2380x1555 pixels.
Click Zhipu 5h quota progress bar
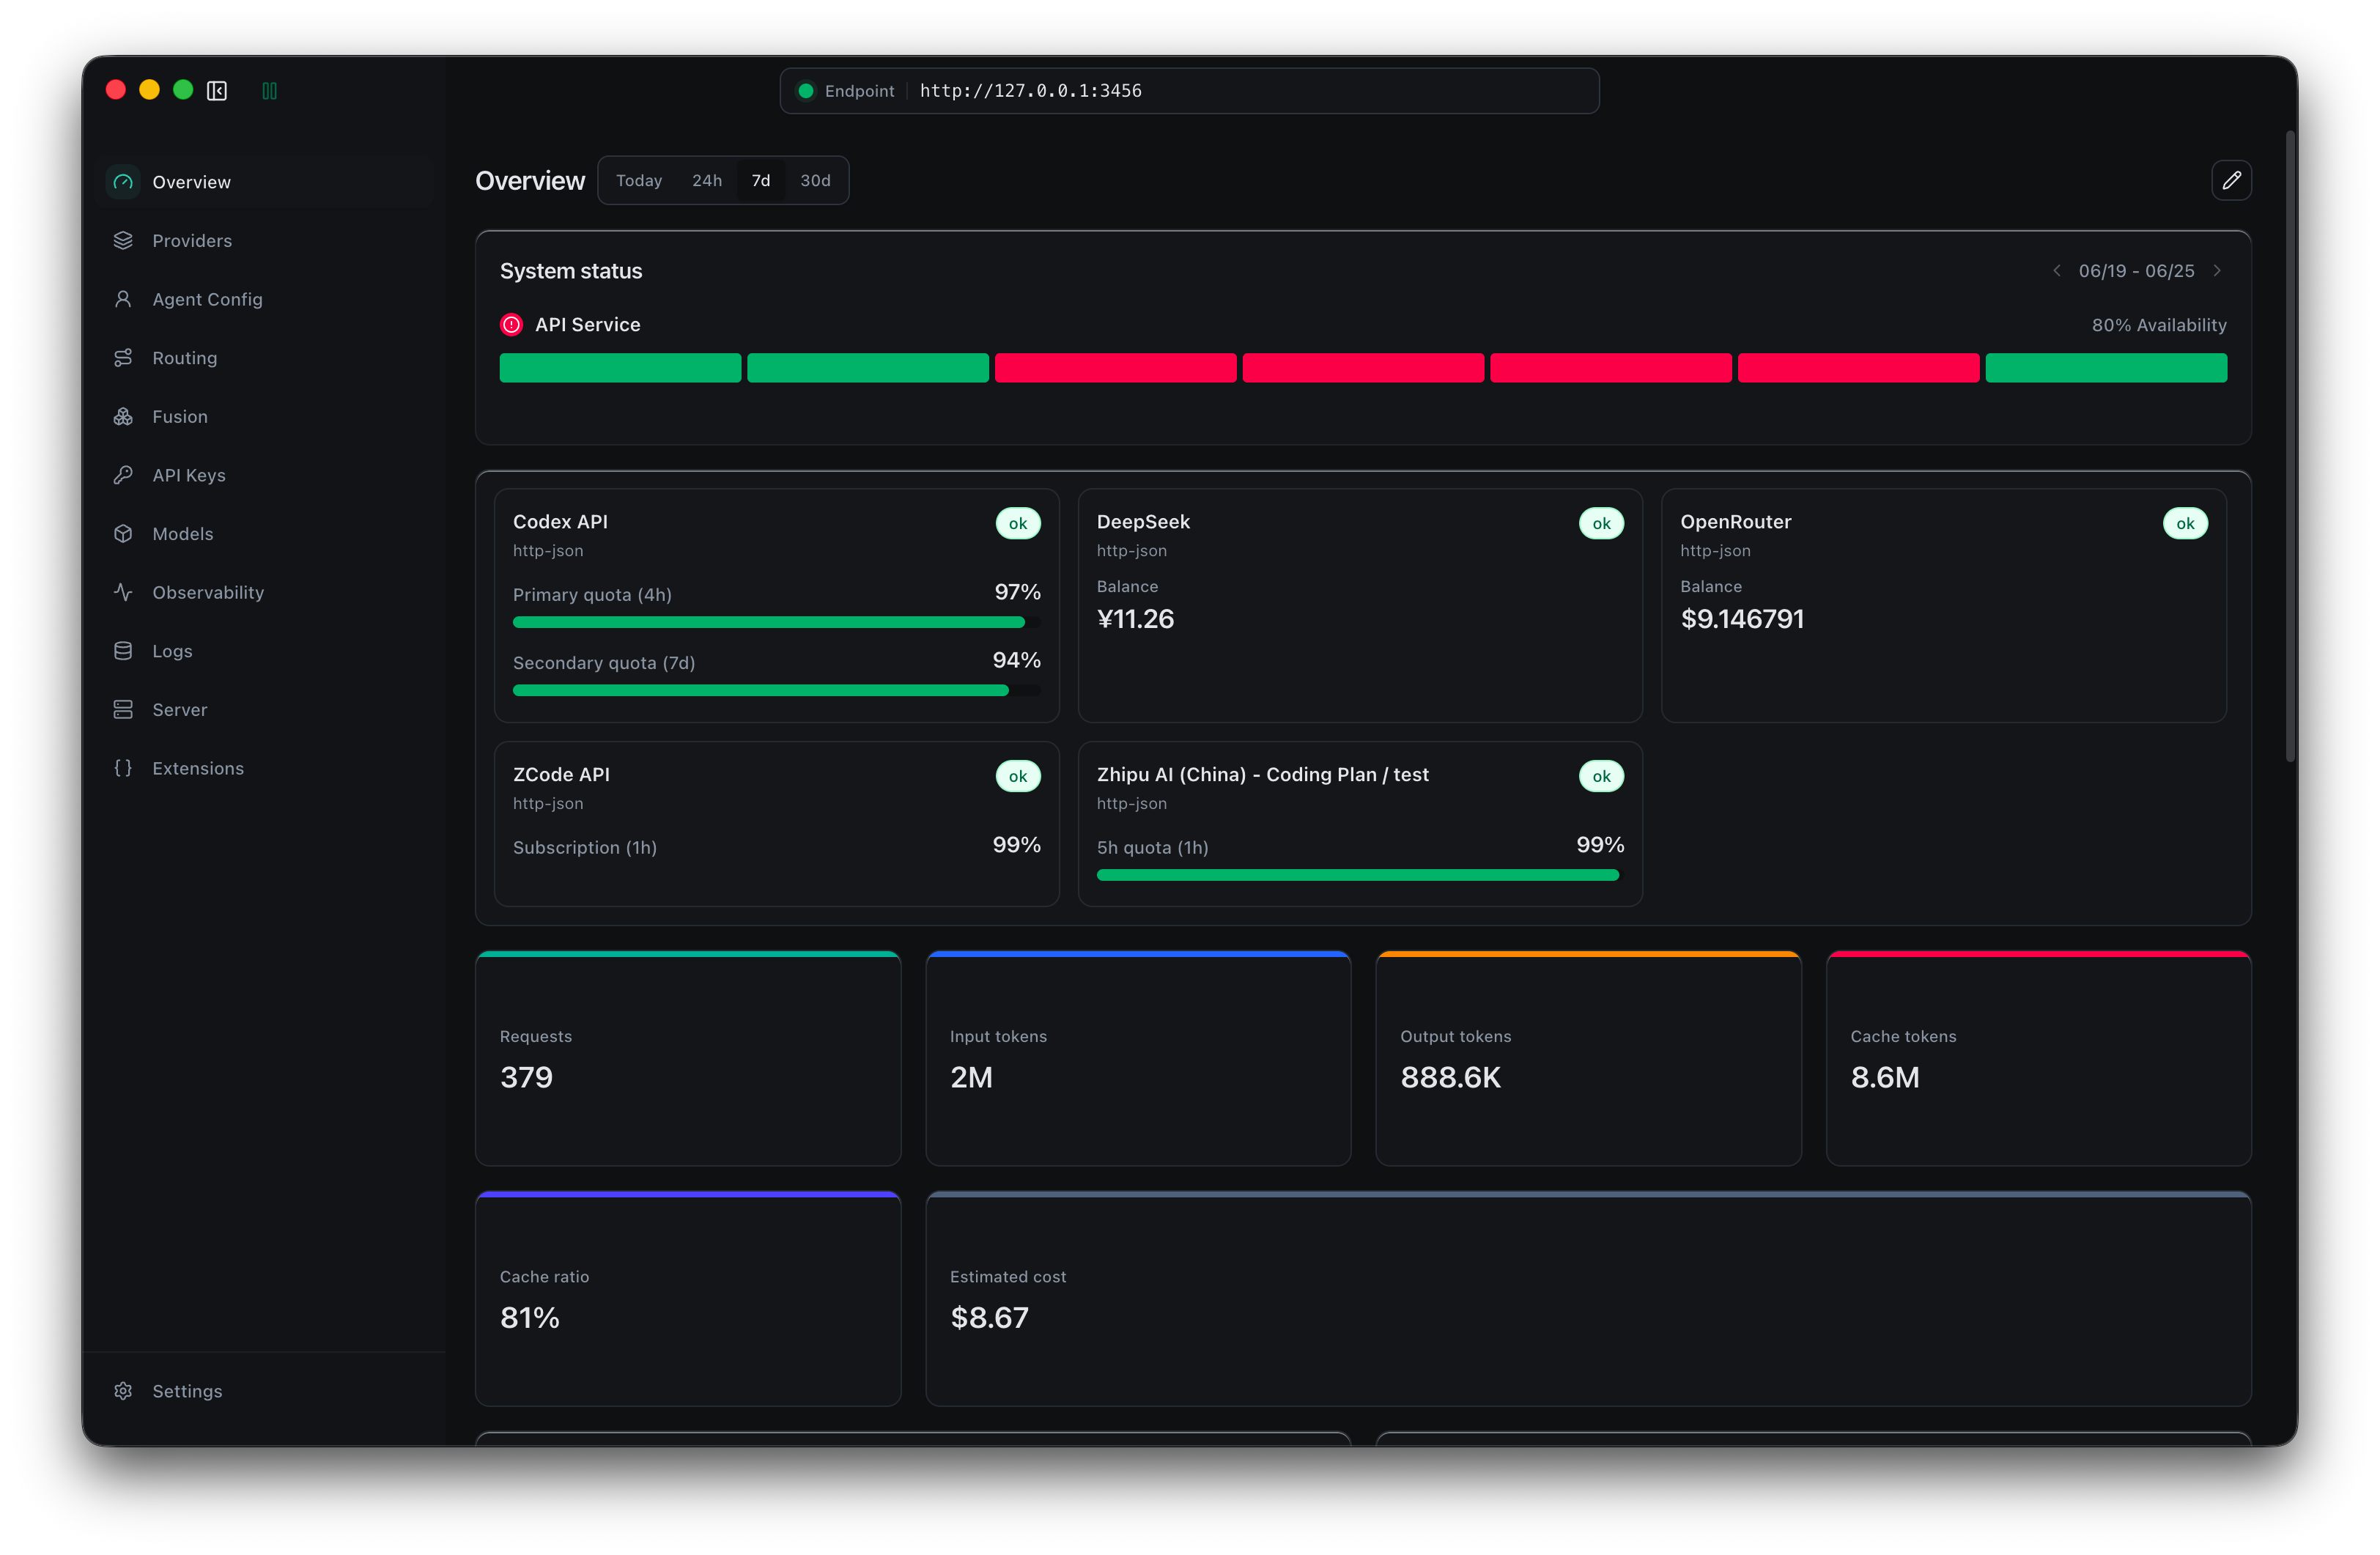(x=1360, y=875)
